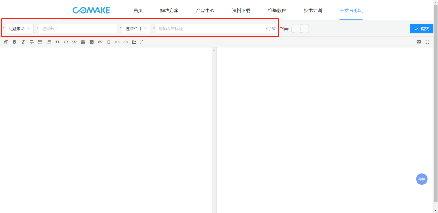This screenshot has height=213, width=438.
Task: Insert a hyperlink using link icon
Action: pos(100,42)
